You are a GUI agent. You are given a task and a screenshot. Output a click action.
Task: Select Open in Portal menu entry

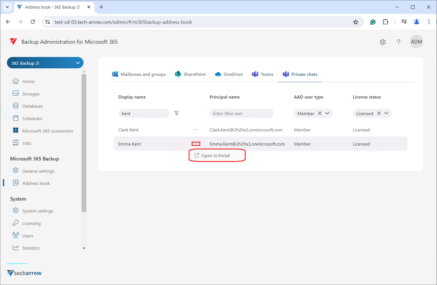(x=215, y=156)
